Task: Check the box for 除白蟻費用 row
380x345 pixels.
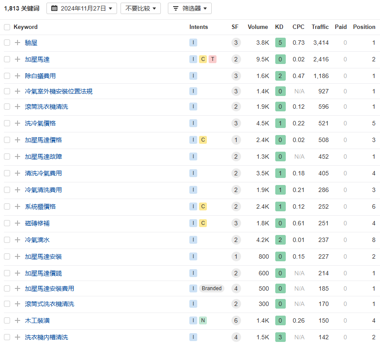Action: point(7,76)
